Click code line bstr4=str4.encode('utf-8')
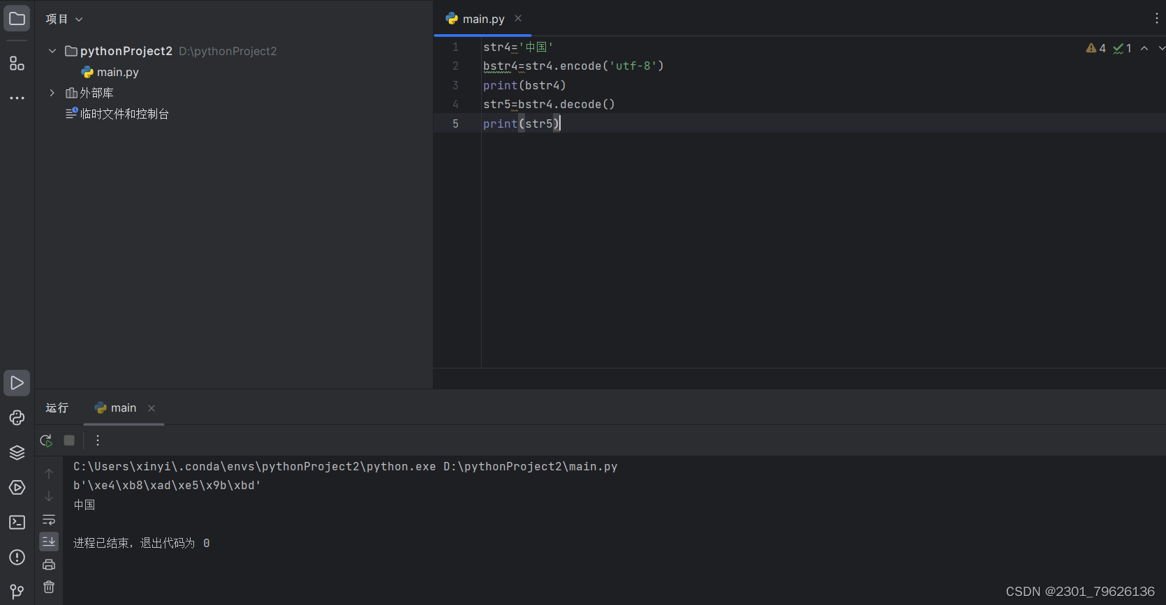 click(x=573, y=66)
